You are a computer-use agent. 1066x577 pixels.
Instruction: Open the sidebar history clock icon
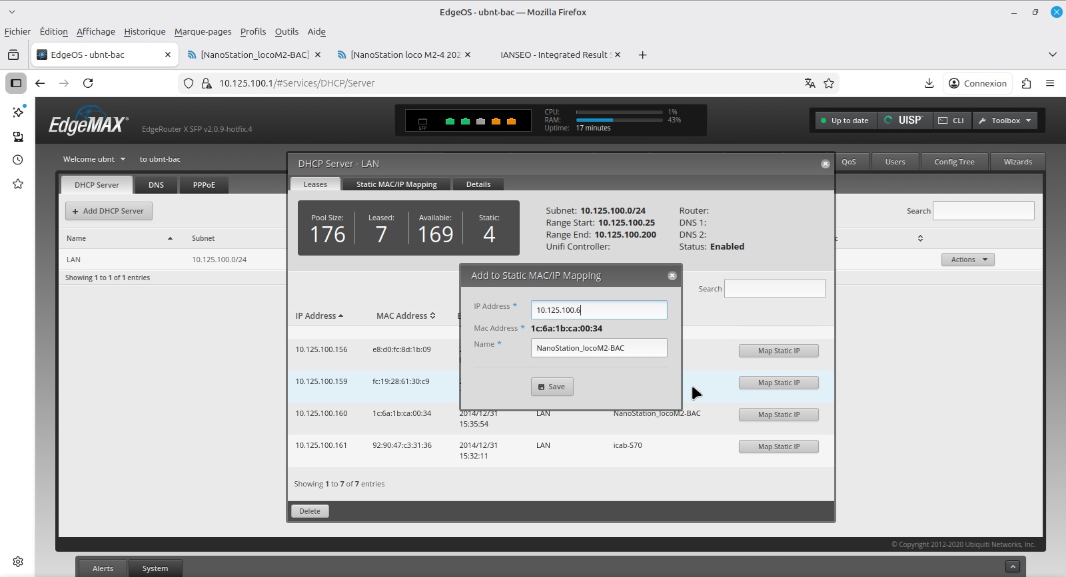pos(18,160)
